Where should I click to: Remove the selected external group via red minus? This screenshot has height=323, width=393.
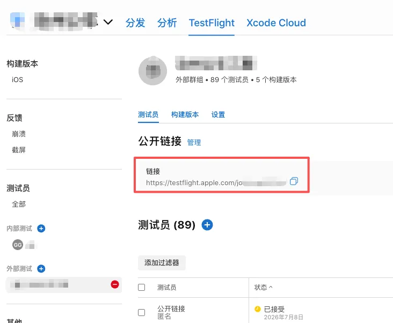pos(115,284)
